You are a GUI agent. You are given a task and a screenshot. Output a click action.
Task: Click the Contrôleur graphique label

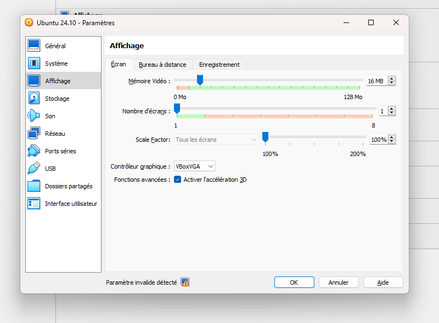[140, 166]
